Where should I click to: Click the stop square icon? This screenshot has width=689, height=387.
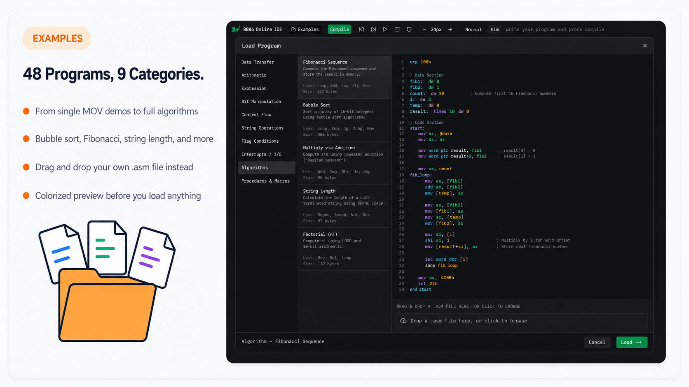tap(397, 29)
